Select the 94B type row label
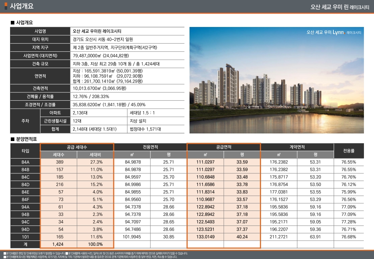This screenshot has width=374, height=259. [25, 214]
